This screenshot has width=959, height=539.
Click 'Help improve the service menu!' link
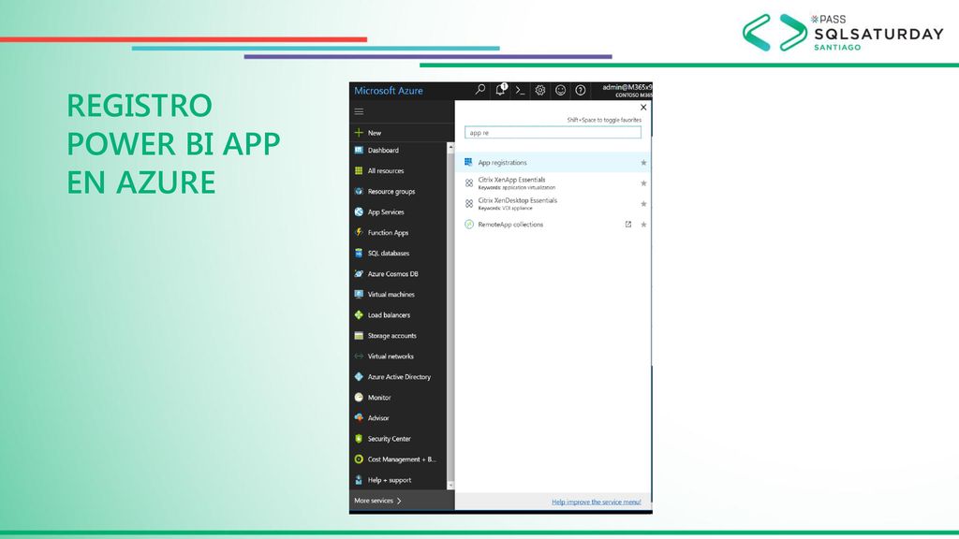pyautogui.click(x=597, y=502)
